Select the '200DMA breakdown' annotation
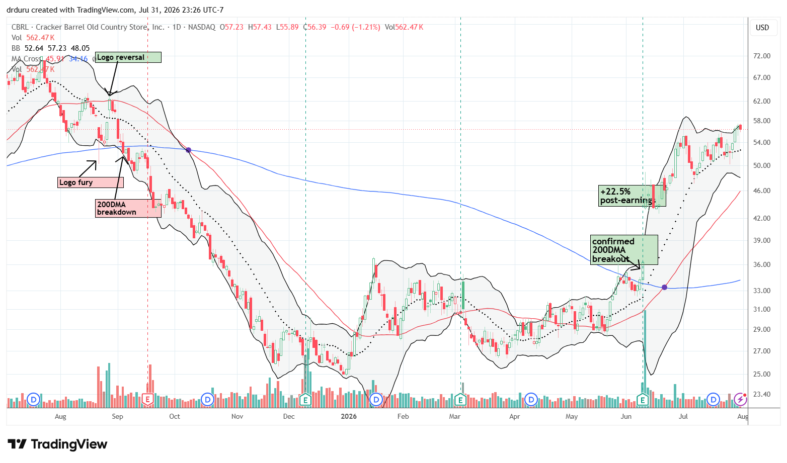 pos(128,208)
